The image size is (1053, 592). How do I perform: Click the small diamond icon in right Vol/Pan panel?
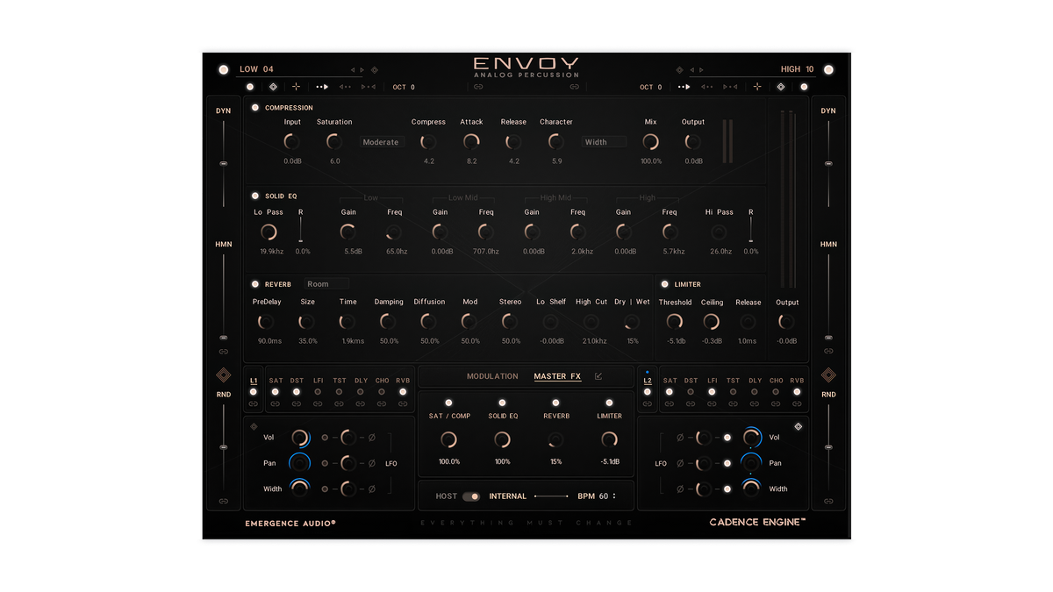point(799,426)
